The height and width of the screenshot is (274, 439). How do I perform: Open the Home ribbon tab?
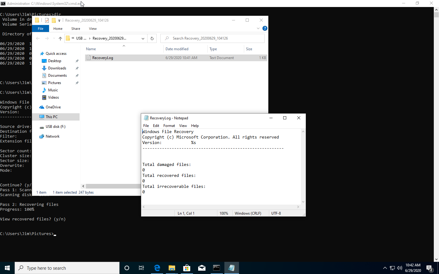(x=58, y=29)
